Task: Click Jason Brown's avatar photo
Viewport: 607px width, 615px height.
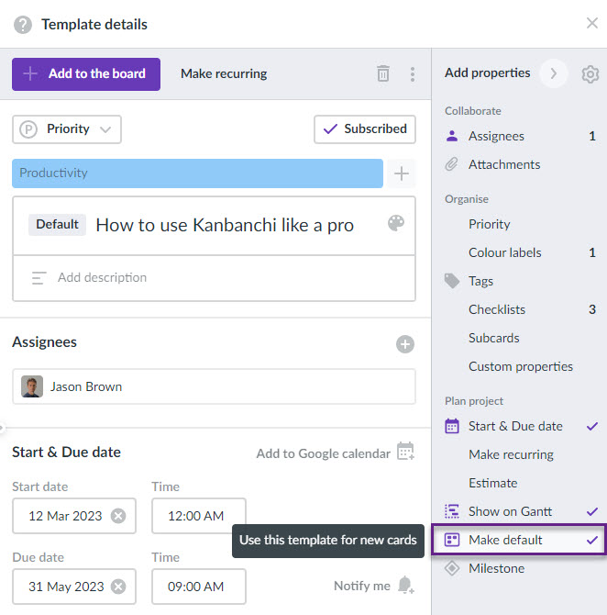Action: 32,386
